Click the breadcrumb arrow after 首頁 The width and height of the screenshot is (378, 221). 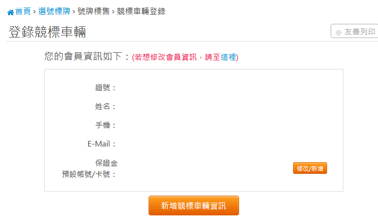(35, 12)
